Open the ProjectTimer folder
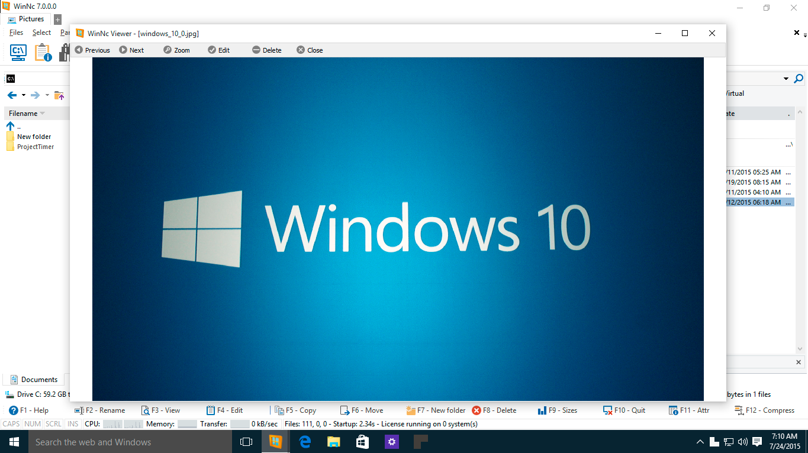 point(36,147)
